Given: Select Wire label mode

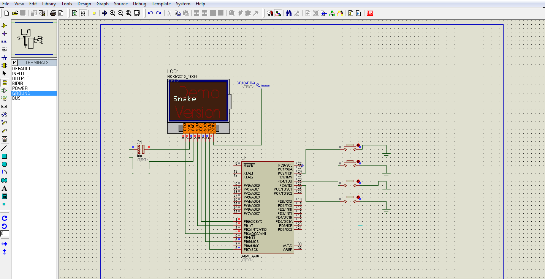Looking at the screenshot, I should coord(5,41).
